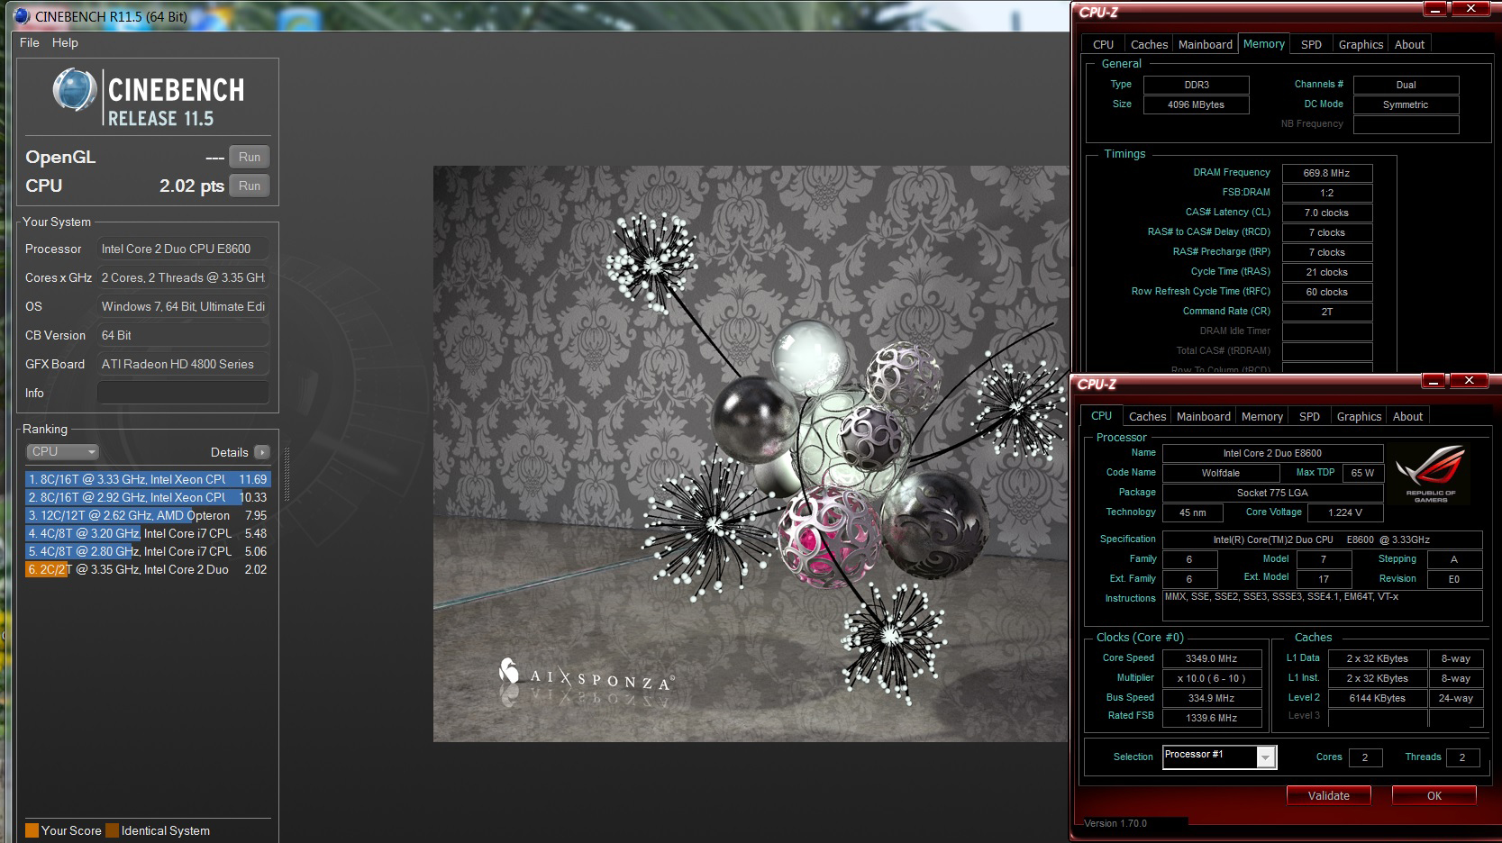Select ranking entry 8C/16T @ 3.33 GHz Xeon
The image size is (1502, 843).
pyautogui.click(x=148, y=479)
